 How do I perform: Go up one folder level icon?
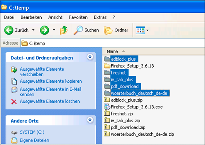click(64, 30)
